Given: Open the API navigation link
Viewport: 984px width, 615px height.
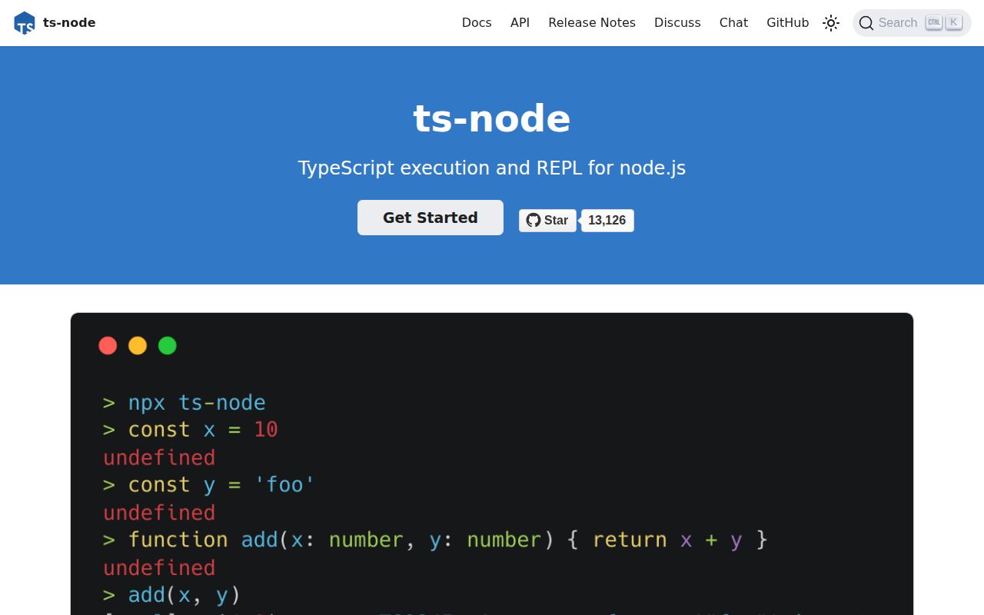Looking at the screenshot, I should (x=520, y=23).
